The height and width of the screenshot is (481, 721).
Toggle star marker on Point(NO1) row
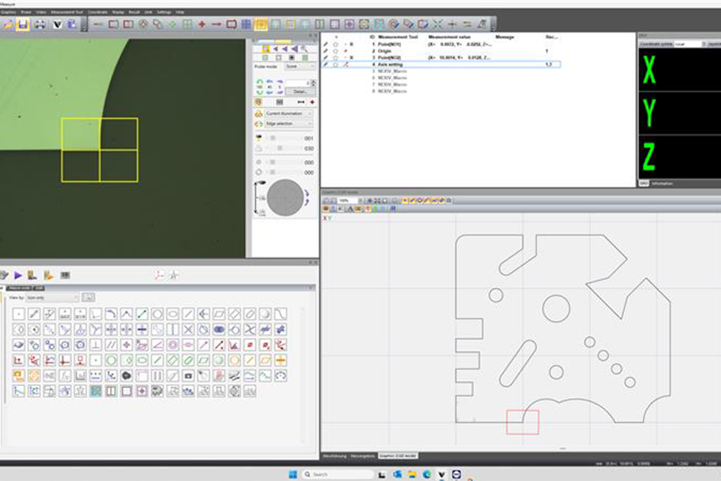coord(335,44)
